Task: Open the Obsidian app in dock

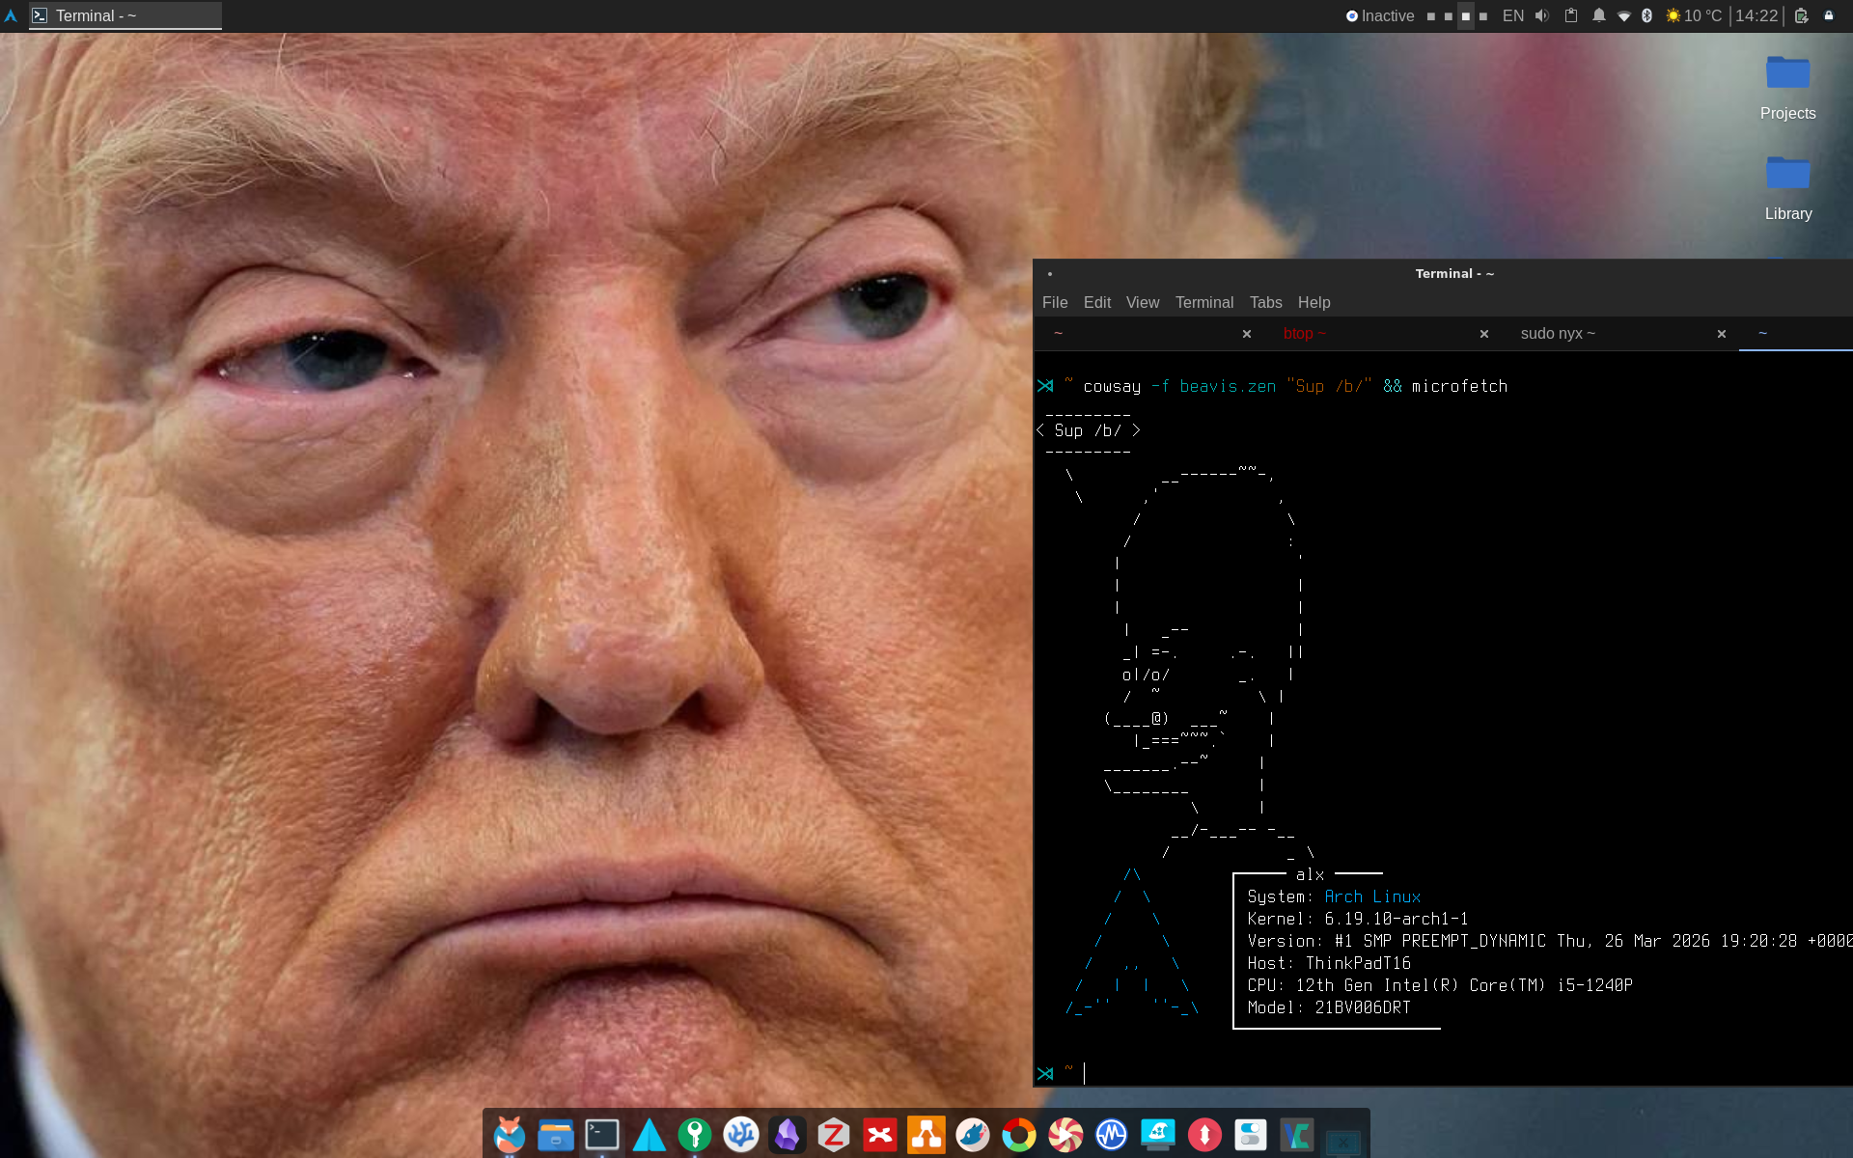Action: point(788,1135)
